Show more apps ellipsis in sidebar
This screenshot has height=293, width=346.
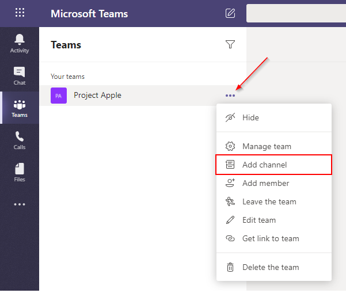coord(20,204)
